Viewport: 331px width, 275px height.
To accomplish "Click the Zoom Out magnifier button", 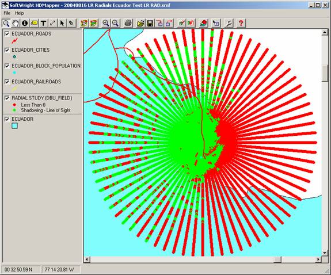I will 115,23.
